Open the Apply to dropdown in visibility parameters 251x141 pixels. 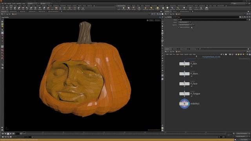[186, 25]
